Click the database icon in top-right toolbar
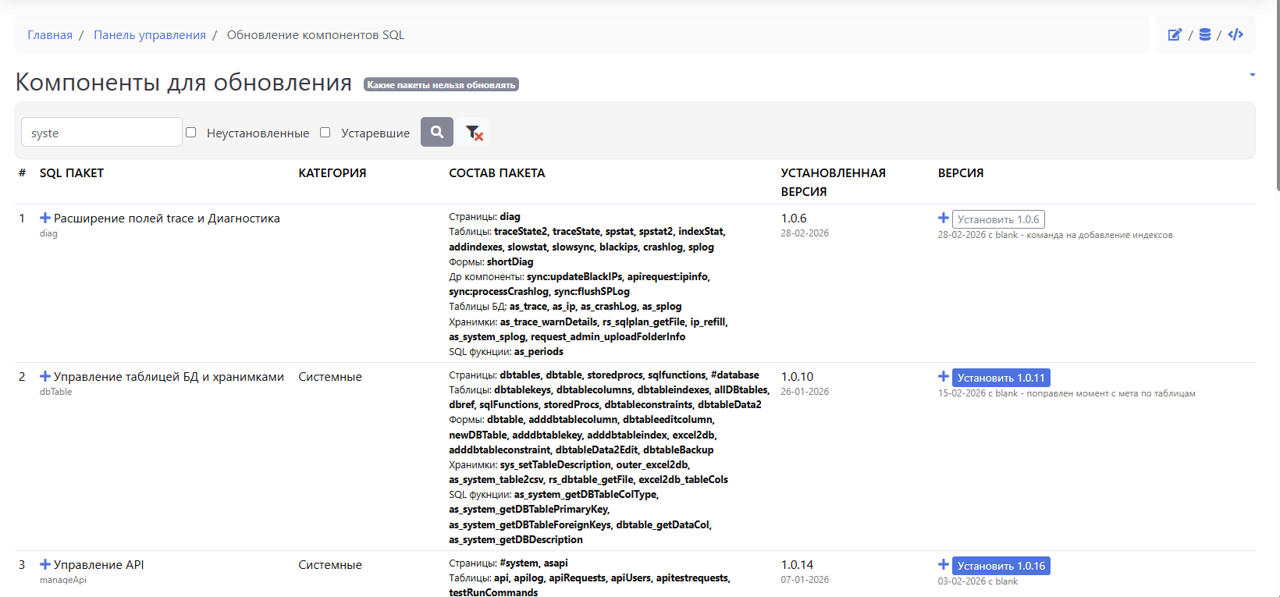 click(1205, 34)
